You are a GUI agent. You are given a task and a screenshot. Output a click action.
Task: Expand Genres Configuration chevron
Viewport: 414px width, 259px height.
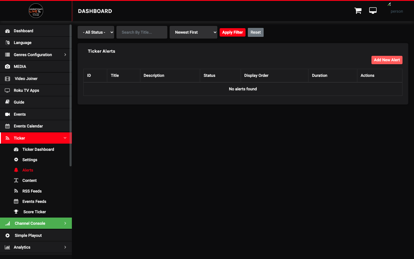pos(65,55)
